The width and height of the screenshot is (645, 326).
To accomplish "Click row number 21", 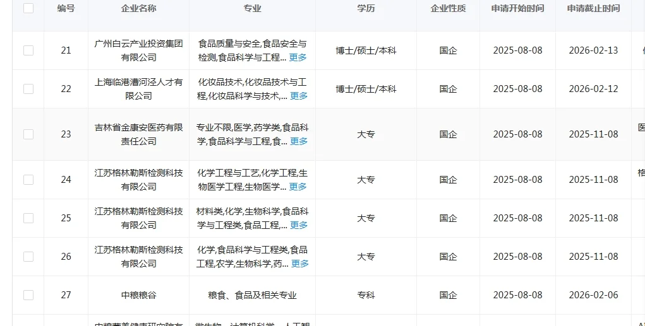I will [66, 50].
